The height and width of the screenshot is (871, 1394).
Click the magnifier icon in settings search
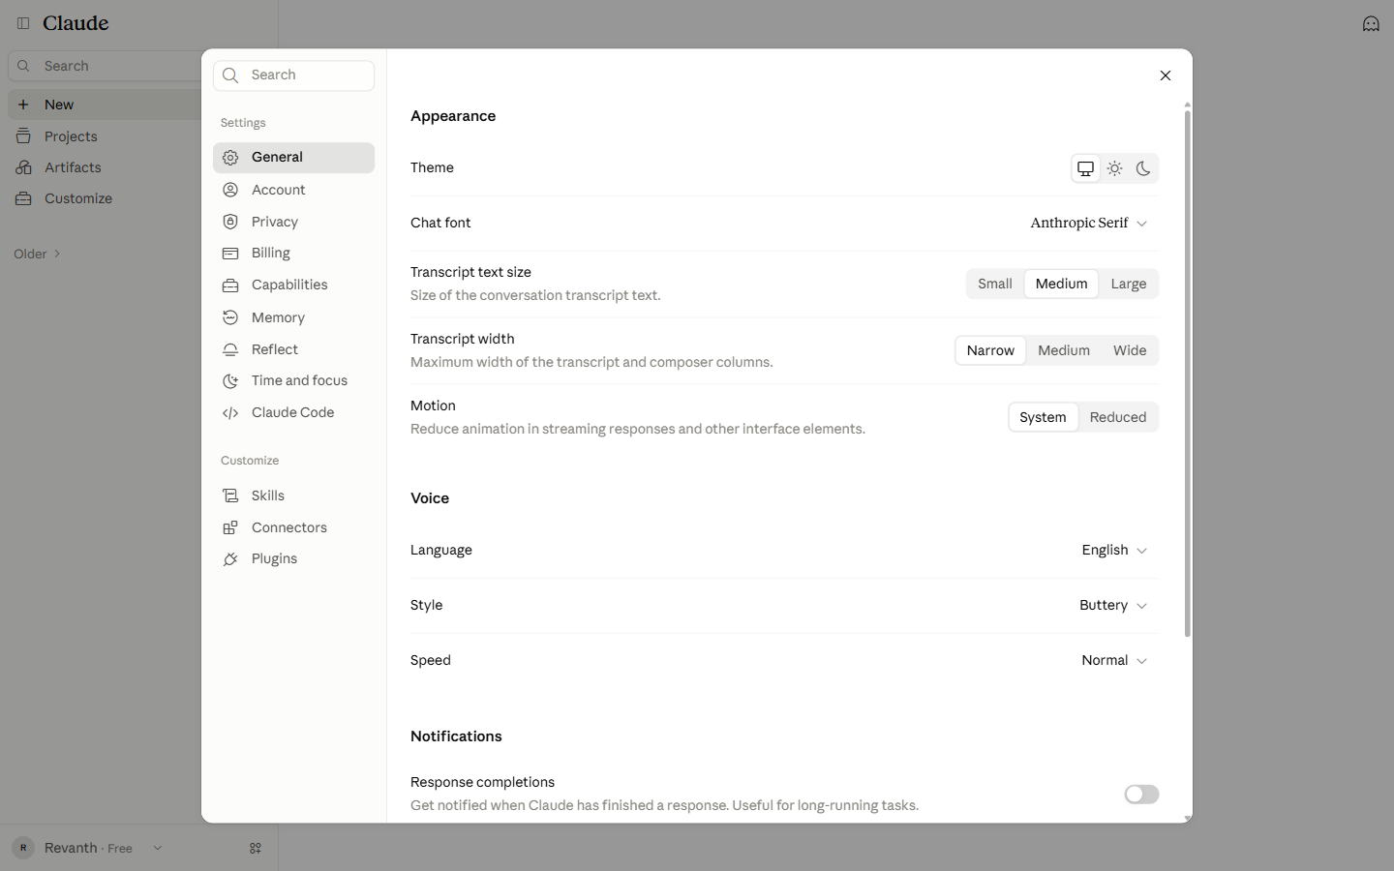(x=230, y=75)
